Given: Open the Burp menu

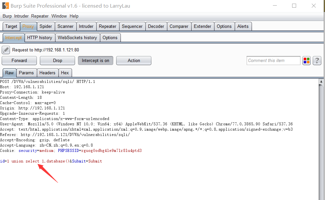Looking at the screenshot, I should tap(7, 16).
